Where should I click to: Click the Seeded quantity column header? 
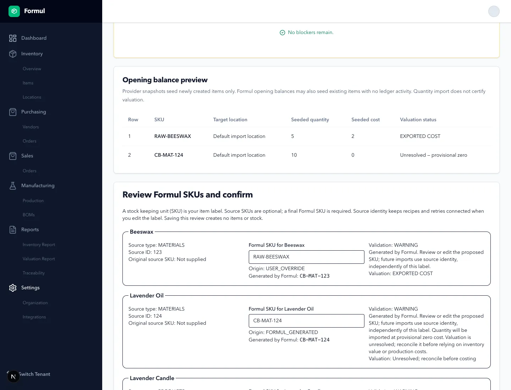[x=310, y=120]
